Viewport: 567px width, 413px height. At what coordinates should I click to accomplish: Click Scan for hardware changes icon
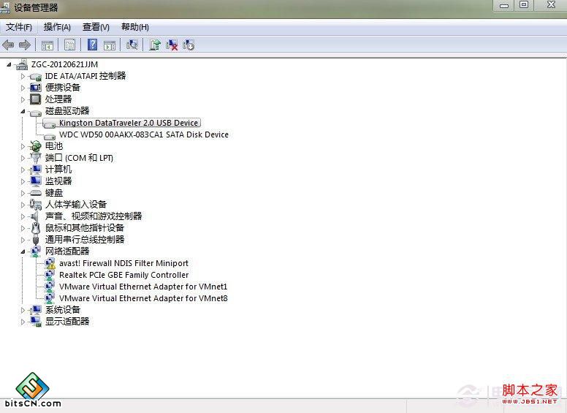(x=132, y=45)
